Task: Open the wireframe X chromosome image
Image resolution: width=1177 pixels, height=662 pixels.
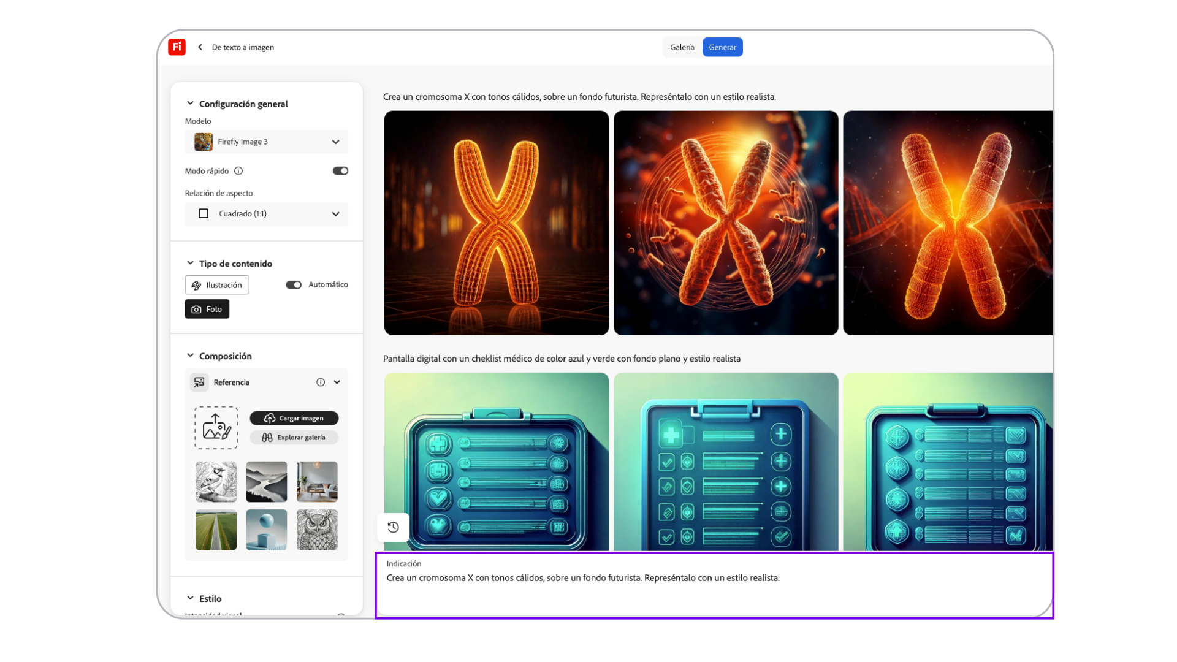Action: point(497,223)
